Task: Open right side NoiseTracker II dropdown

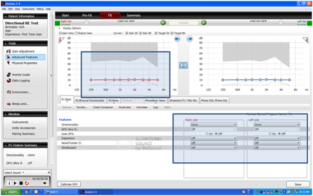Action: (213, 143)
